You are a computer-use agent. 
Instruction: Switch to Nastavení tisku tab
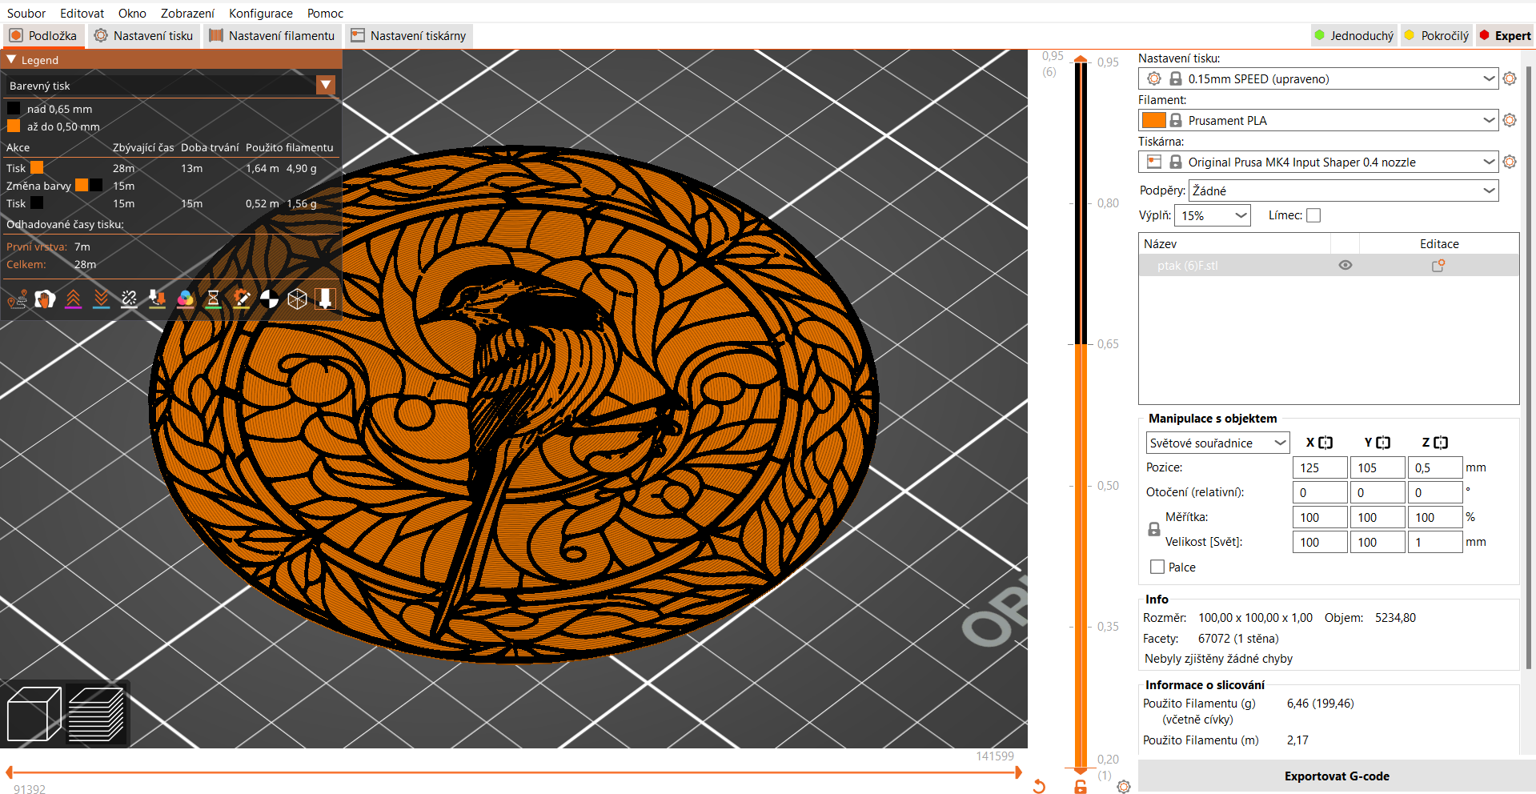(x=143, y=35)
